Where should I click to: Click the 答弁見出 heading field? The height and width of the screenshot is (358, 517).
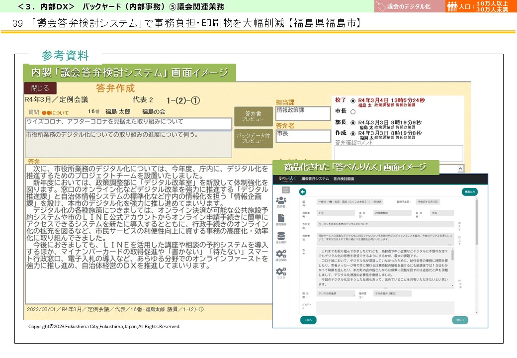[385, 224]
